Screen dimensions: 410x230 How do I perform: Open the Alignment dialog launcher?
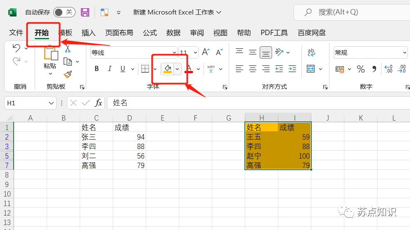pyautogui.click(x=325, y=87)
